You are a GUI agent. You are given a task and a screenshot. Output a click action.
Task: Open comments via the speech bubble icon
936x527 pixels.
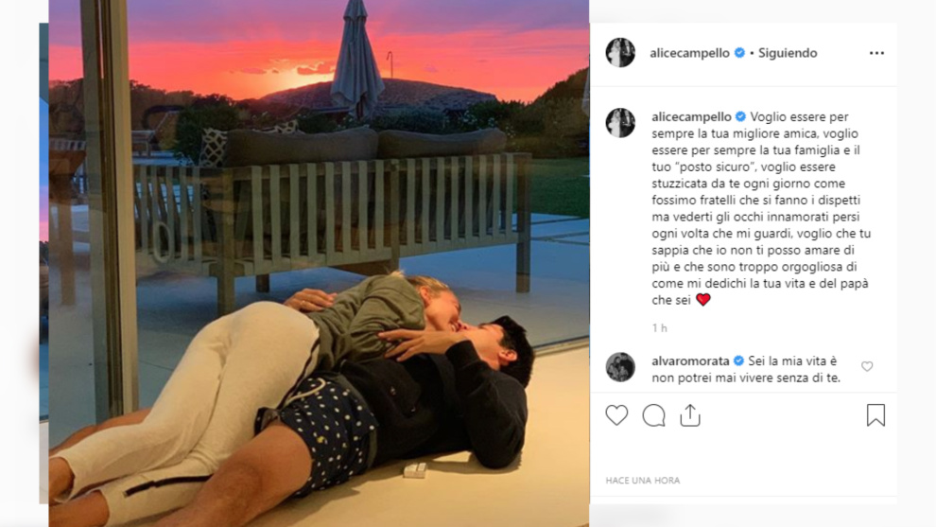[x=653, y=415]
